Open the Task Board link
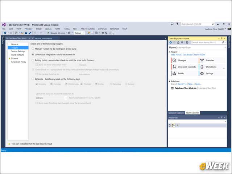 pyautogui.click(x=187, y=55)
